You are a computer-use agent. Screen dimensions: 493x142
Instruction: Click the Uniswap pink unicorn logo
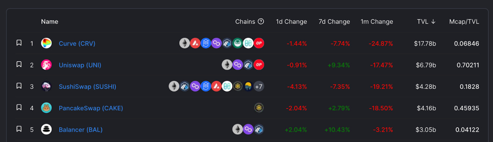click(46, 65)
